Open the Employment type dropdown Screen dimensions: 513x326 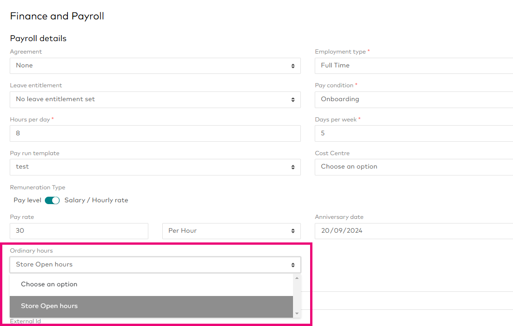click(x=413, y=66)
